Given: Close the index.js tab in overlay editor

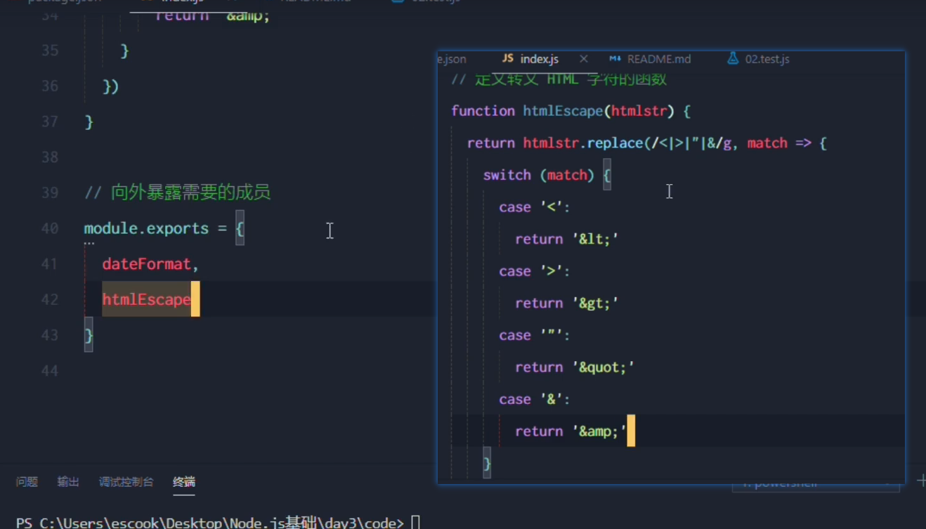Looking at the screenshot, I should pos(584,59).
